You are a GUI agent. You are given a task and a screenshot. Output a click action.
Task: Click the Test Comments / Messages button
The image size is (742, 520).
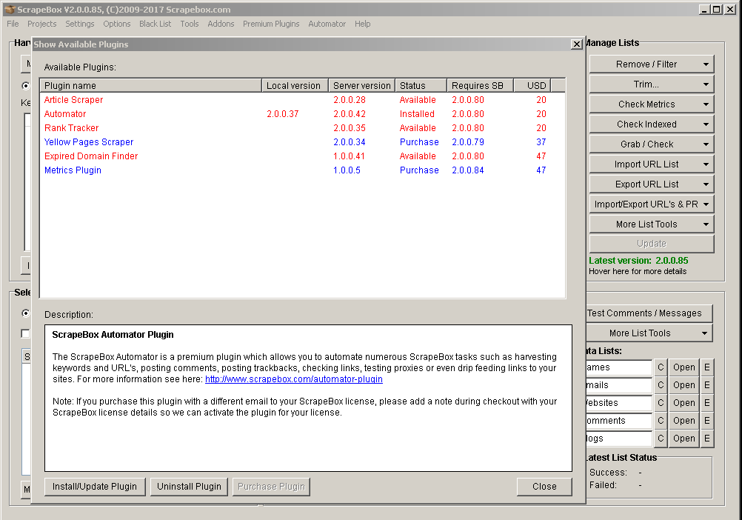649,313
